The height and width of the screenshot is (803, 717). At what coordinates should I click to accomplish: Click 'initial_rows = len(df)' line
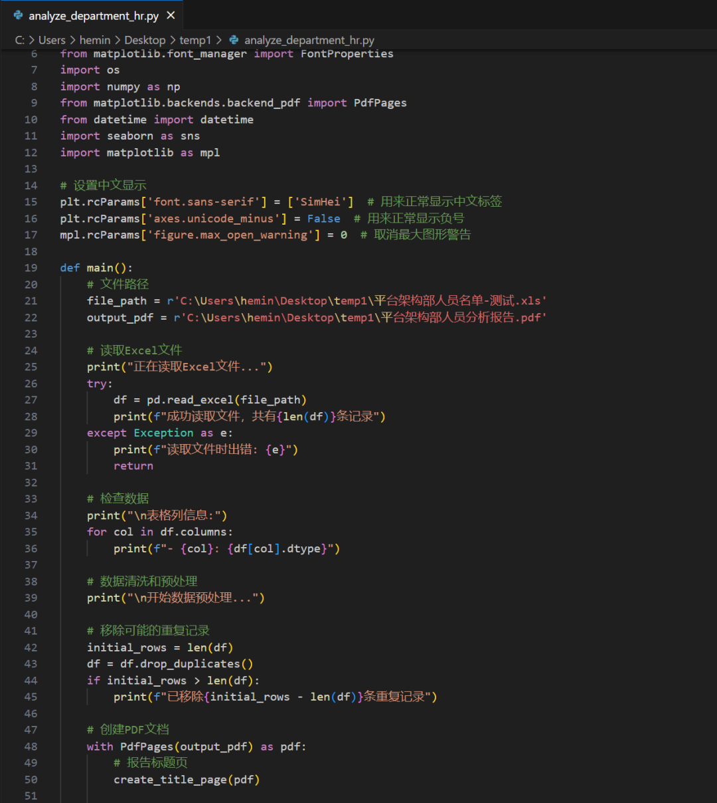click(160, 647)
